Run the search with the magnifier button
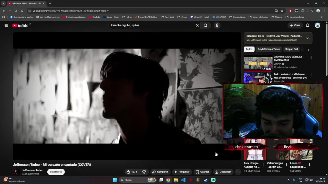This screenshot has height=184, width=328. pyautogui.click(x=206, y=25)
